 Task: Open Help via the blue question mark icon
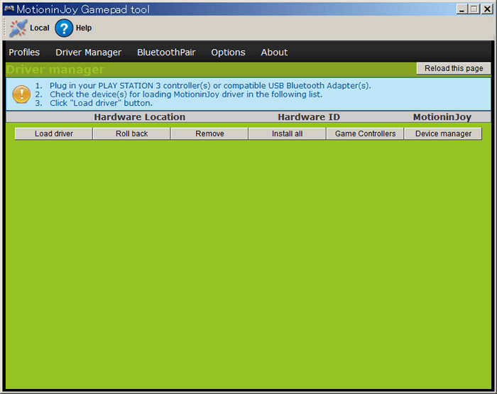(64, 28)
